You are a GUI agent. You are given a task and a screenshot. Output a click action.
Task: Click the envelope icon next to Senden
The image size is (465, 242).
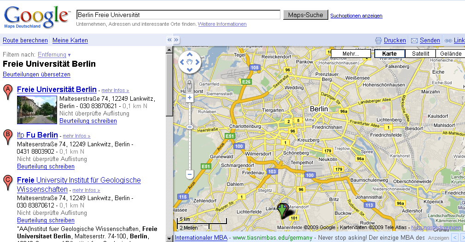[414, 40]
